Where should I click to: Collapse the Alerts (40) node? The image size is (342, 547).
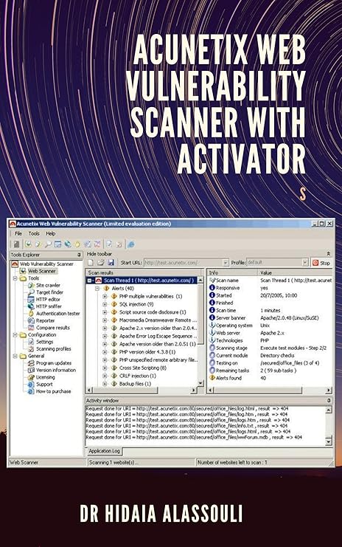pyautogui.click(x=97, y=288)
